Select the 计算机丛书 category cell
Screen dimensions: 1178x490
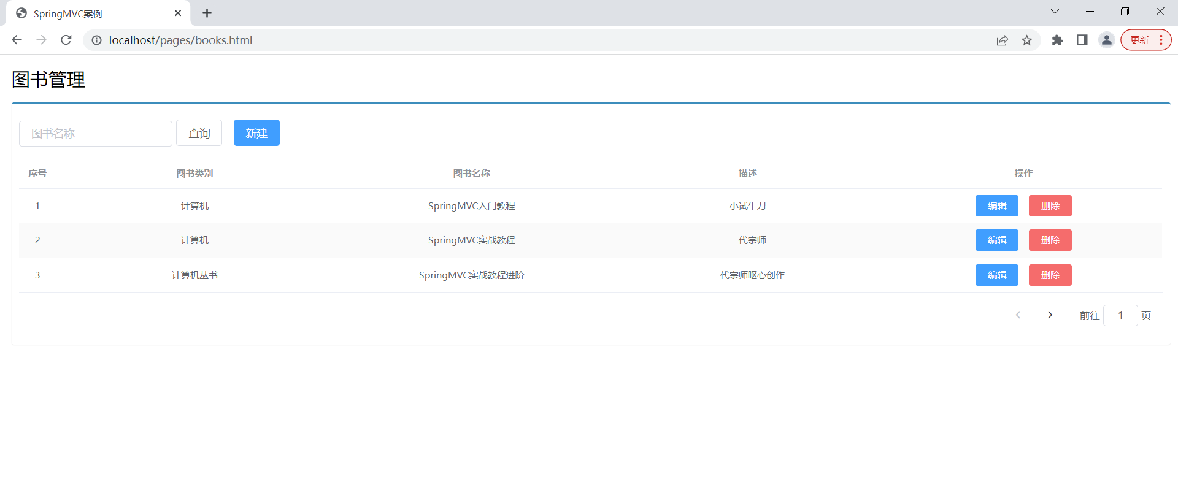[194, 275]
